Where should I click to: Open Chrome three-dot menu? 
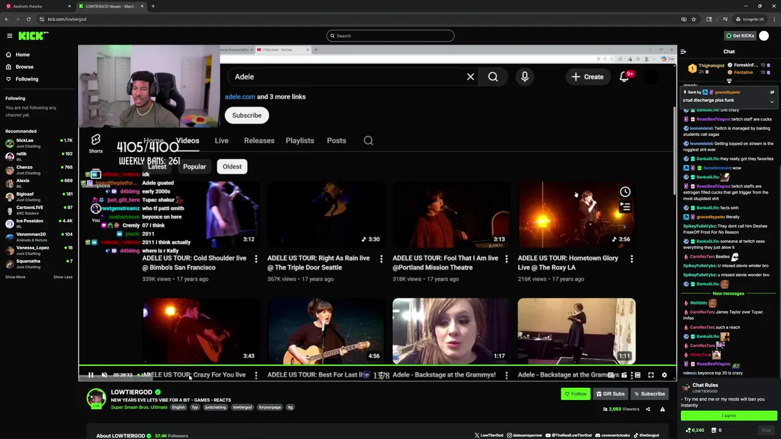774,19
